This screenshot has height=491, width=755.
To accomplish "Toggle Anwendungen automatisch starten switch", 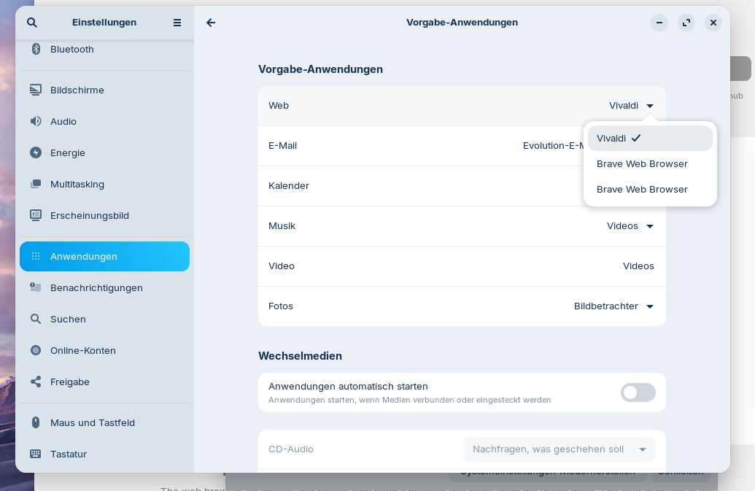I will click(638, 393).
